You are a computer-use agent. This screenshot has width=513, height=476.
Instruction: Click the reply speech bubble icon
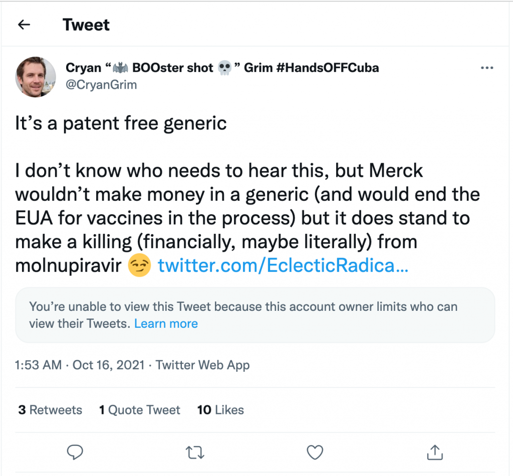tap(75, 452)
